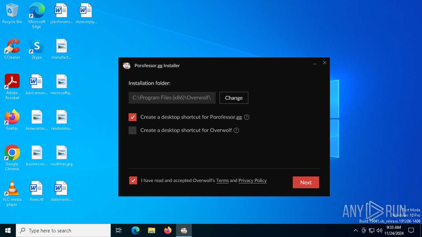422x237 pixels.
Task: Select the manufact image file icon
Action: [x=61, y=49]
